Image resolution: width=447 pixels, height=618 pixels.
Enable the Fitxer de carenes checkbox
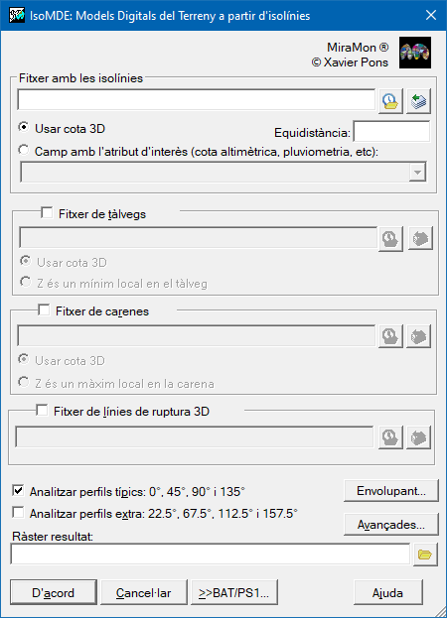pos(44,310)
